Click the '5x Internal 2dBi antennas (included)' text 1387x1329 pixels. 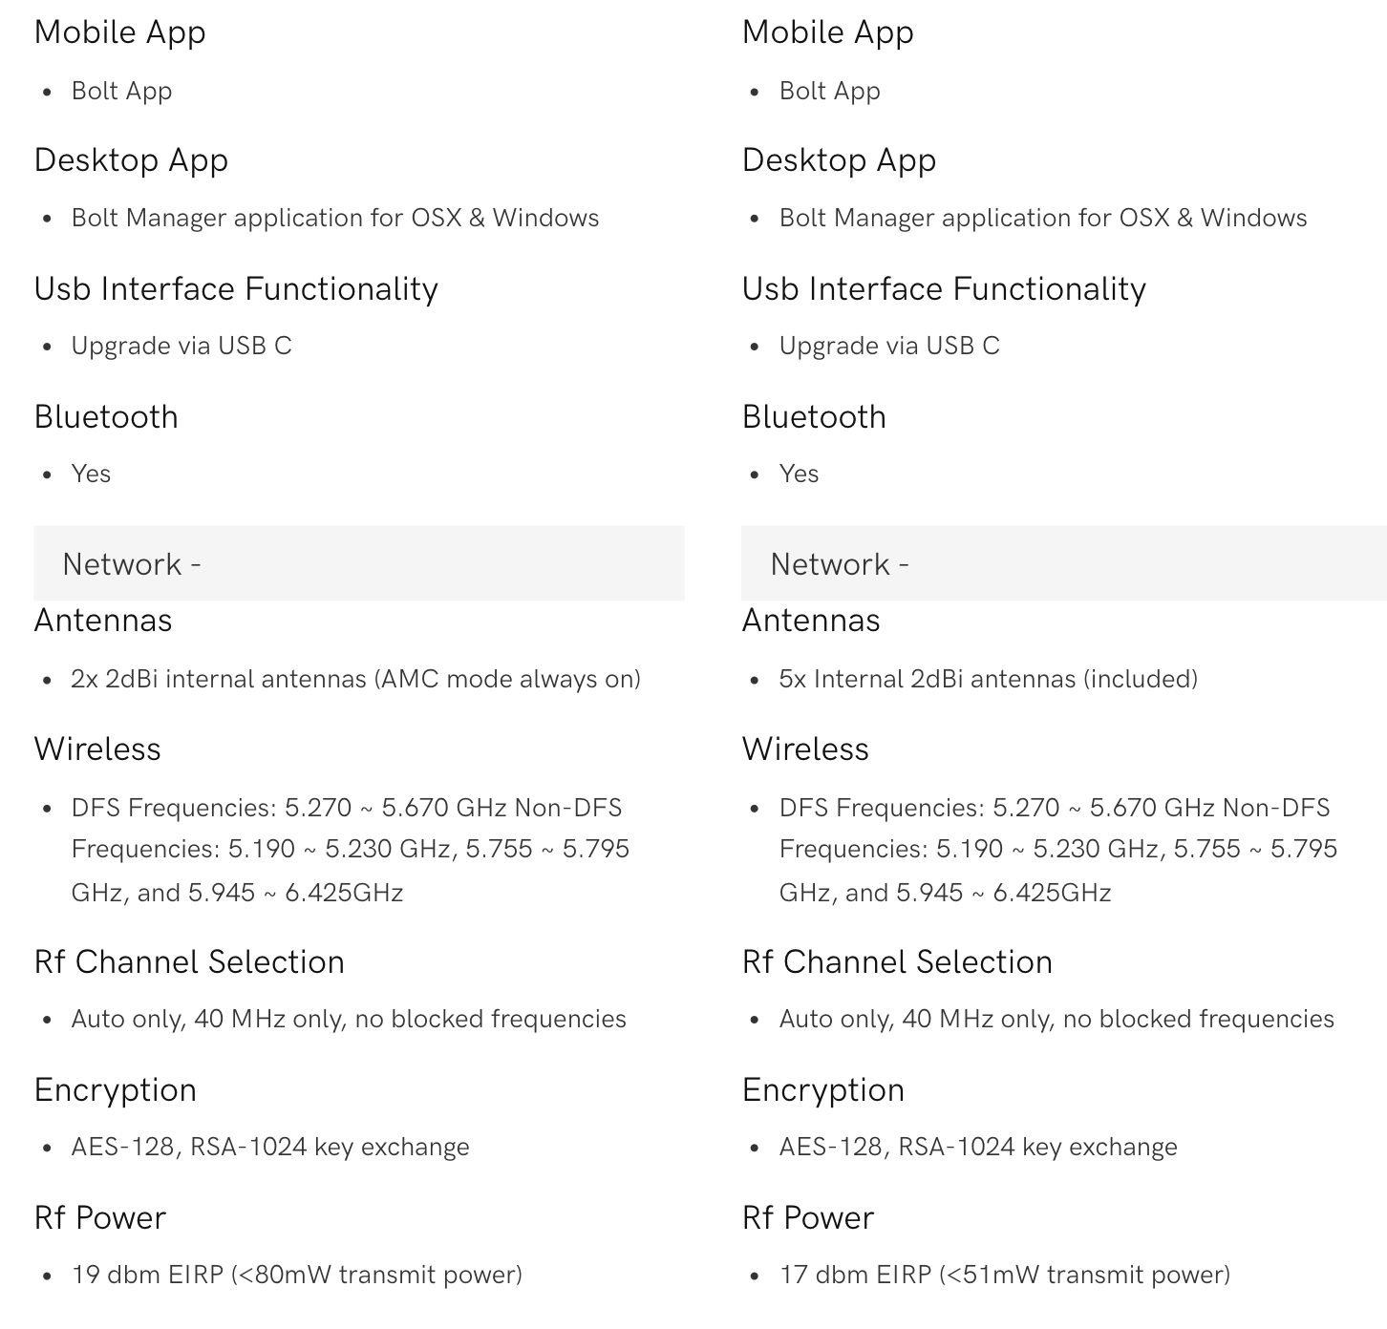pos(988,679)
